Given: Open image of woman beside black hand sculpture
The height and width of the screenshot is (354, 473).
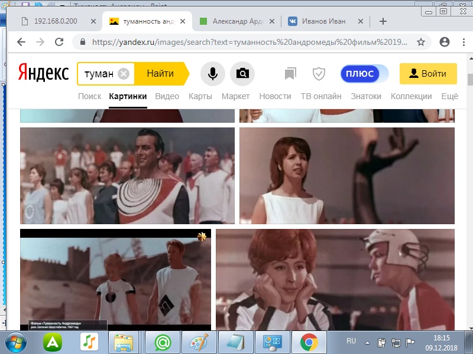Looking at the screenshot, I should (x=347, y=175).
